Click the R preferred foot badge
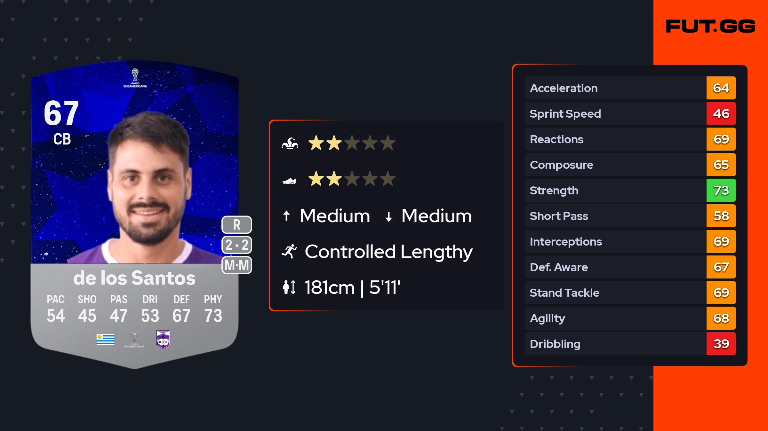 [237, 225]
